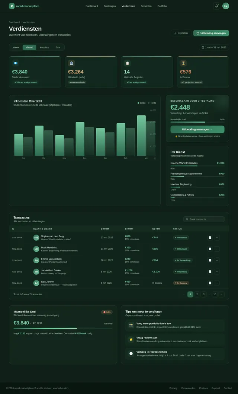
Task: Open more options for transaction TXN-1003
Action: click(x=217, y=249)
